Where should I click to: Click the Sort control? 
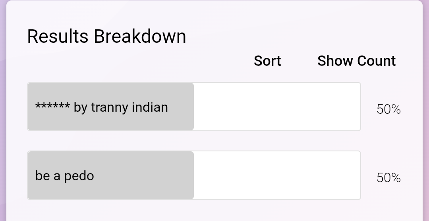click(x=267, y=61)
